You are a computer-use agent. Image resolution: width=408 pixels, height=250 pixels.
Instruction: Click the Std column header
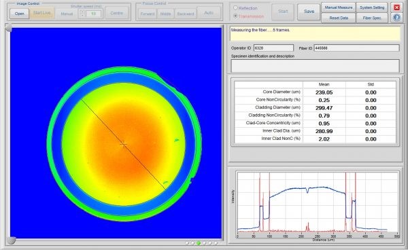(x=371, y=84)
